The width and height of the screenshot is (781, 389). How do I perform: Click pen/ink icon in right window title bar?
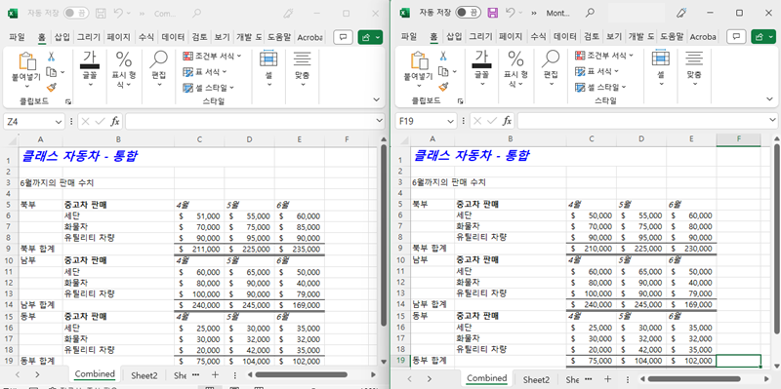(x=681, y=13)
